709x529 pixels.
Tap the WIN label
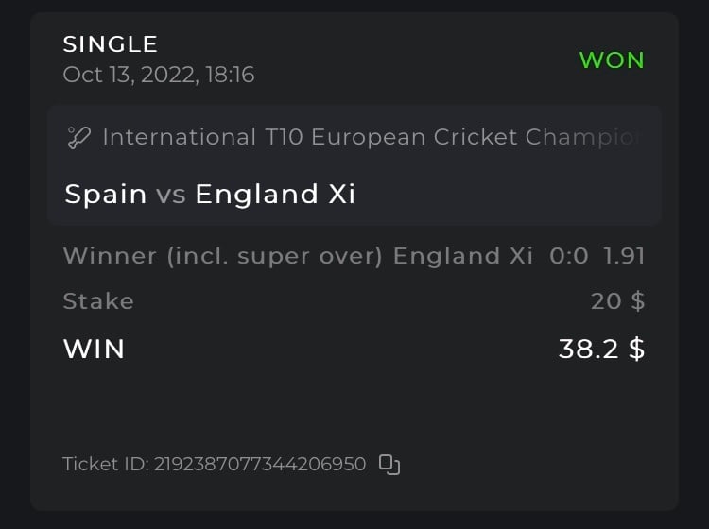point(94,349)
